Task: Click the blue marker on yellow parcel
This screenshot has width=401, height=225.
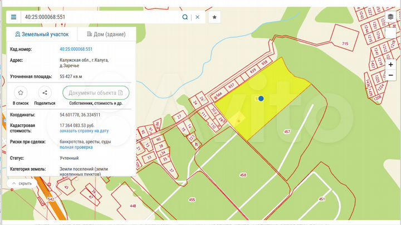Action: tap(261, 99)
